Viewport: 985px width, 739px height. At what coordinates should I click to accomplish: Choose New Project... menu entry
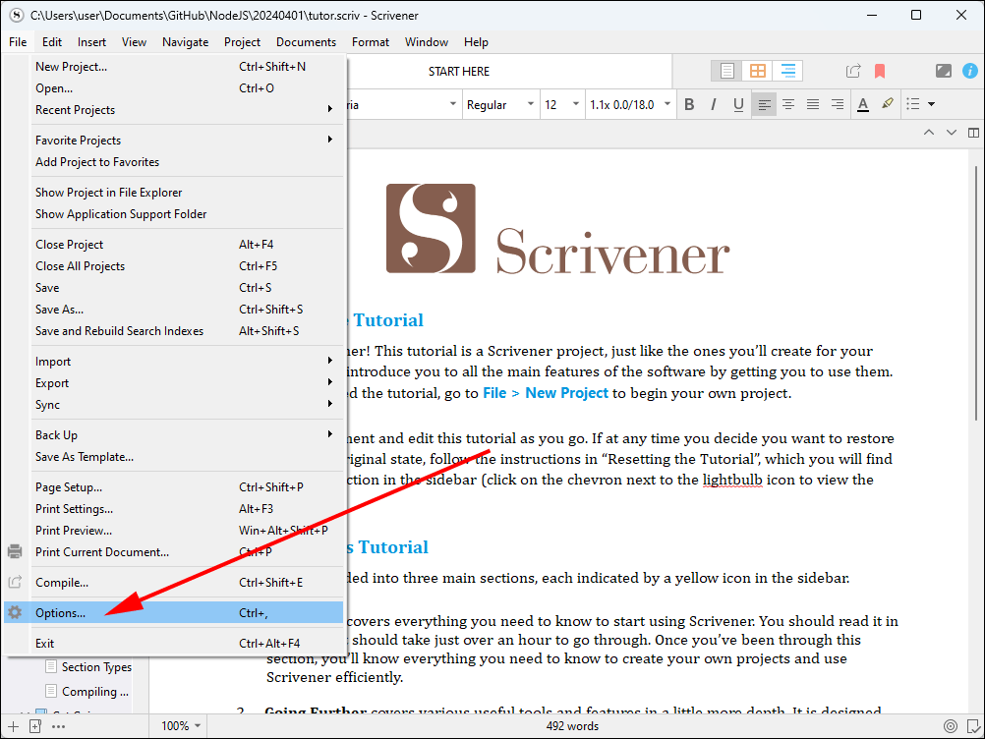(187, 67)
